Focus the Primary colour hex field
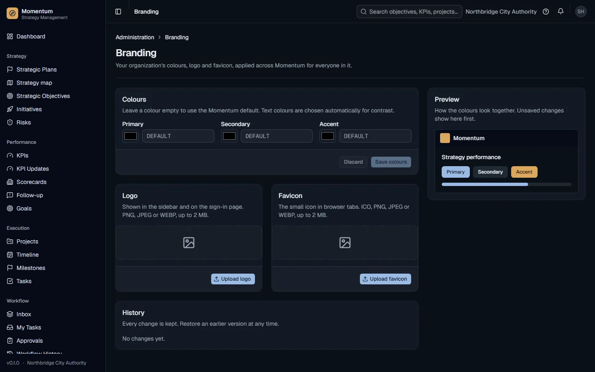 178,136
